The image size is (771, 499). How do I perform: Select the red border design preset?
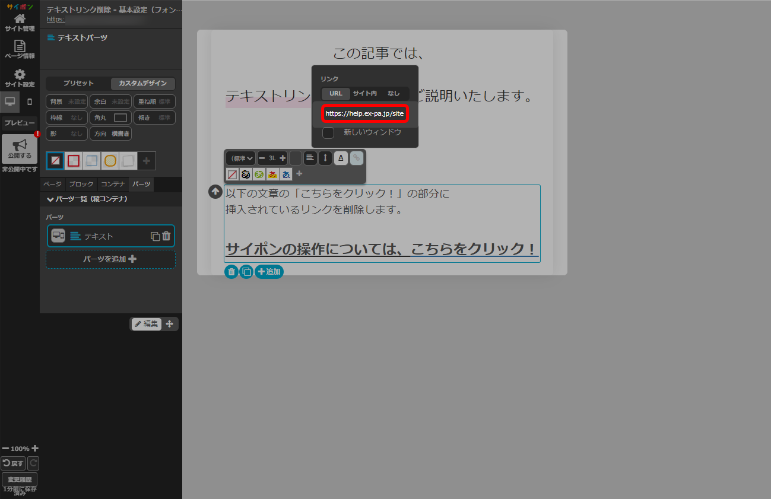(74, 160)
